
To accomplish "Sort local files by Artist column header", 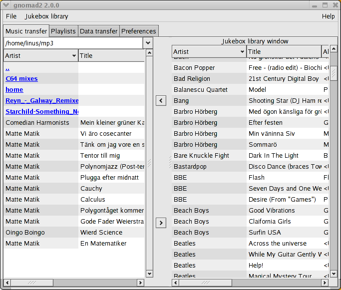I will pyautogui.click(x=41, y=55).
